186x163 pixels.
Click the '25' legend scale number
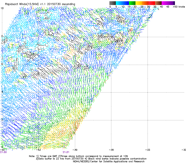pyautogui.click(x=142, y=7)
